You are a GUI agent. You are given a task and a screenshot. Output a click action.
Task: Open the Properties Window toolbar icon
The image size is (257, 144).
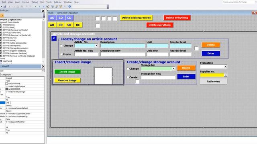pyautogui.click(x=57, y=6)
